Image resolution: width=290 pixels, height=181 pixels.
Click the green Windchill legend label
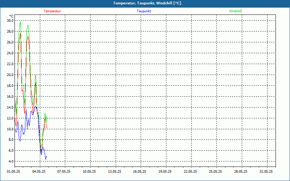click(235, 11)
